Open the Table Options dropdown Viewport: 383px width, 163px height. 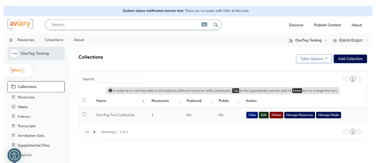point(313,59)
